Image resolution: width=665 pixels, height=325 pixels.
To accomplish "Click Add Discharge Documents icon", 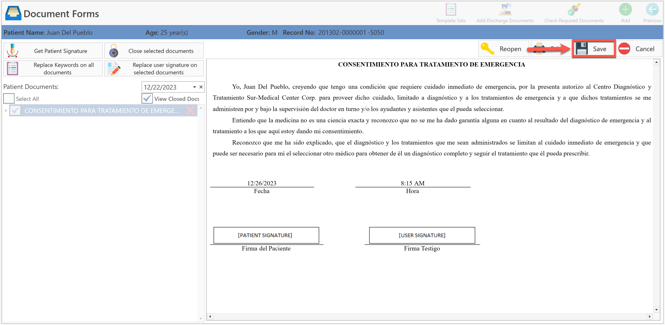I will (x=505, y=9).
